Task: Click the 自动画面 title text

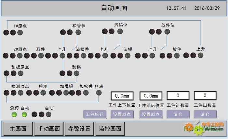Action: (114, 8)
